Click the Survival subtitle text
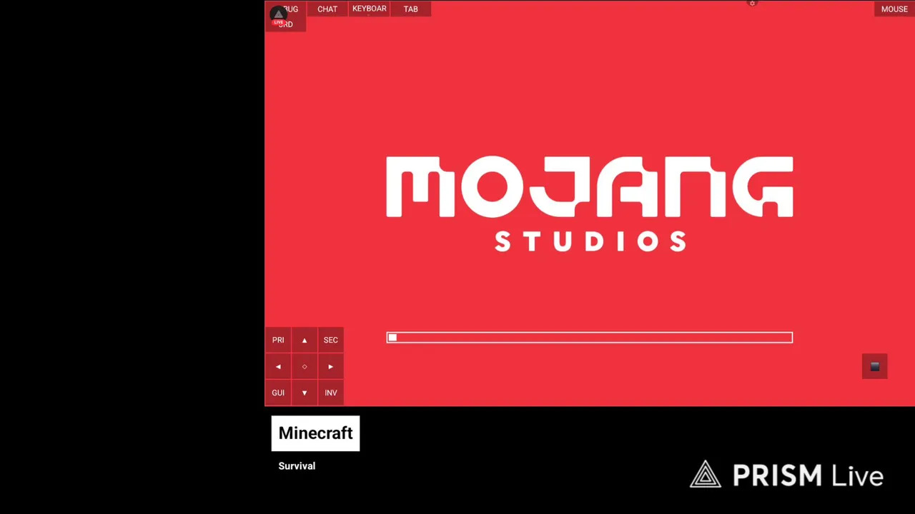915x514 pixels. 297,465
